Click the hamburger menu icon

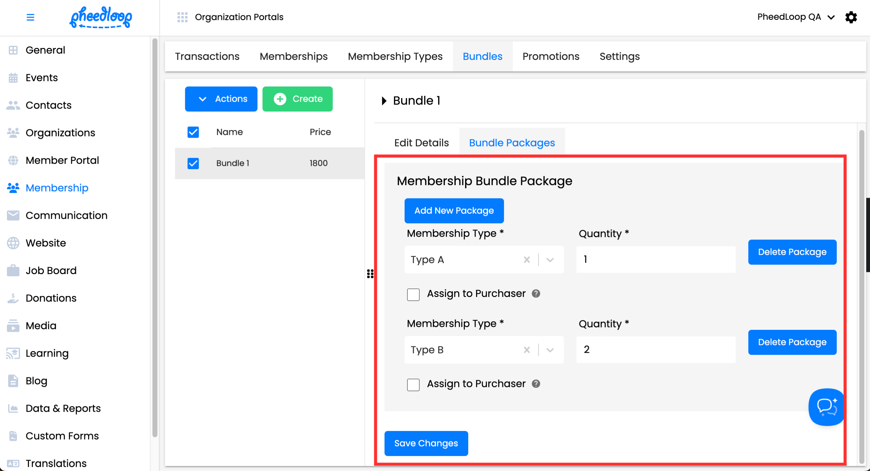pos(30,17)
